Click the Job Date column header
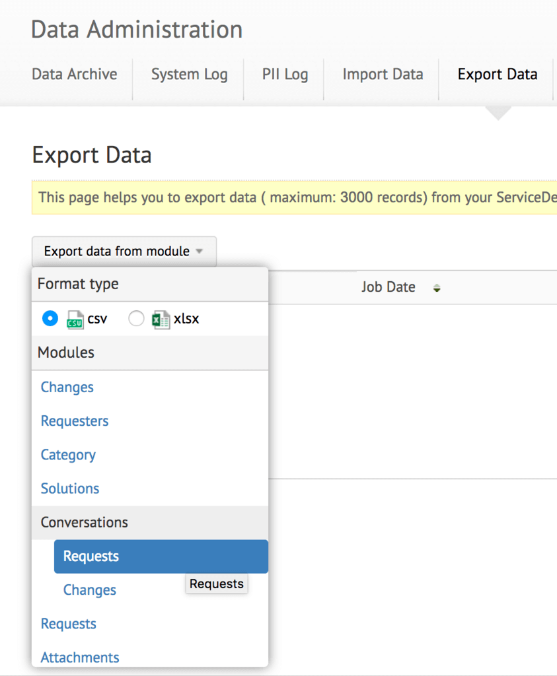 point(389,287)
